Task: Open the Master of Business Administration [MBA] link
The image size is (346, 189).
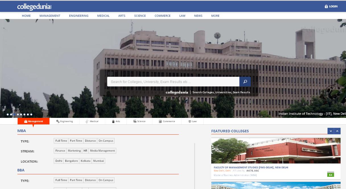Action: 235,175
